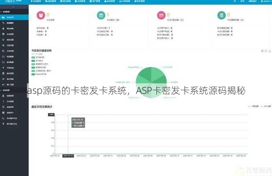Viewport: 272px width, 176px height.
Task: Collapse the 系统配置 sidebar group
Action: point(14,12)
